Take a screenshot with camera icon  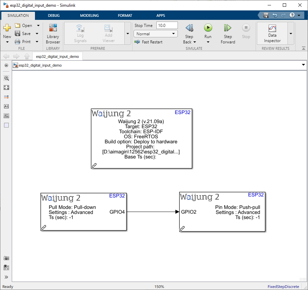point(6,258)
